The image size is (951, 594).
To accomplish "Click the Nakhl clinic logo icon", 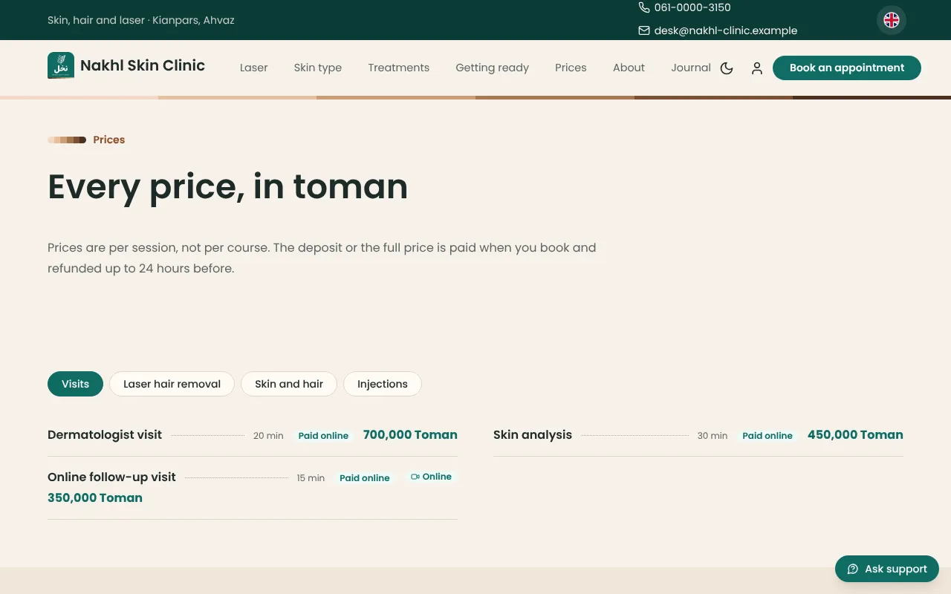I will pos(61,65).
